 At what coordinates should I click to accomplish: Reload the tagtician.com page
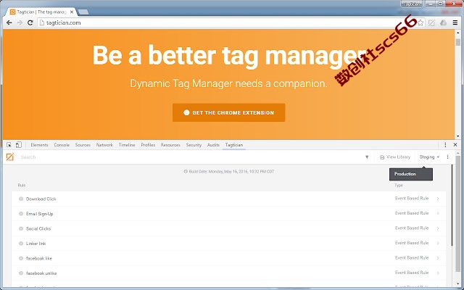(x=30, y=22)
